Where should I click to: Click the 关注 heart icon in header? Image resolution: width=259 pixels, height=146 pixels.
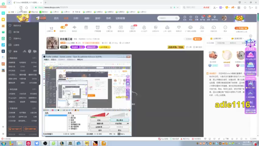point(191,17)
